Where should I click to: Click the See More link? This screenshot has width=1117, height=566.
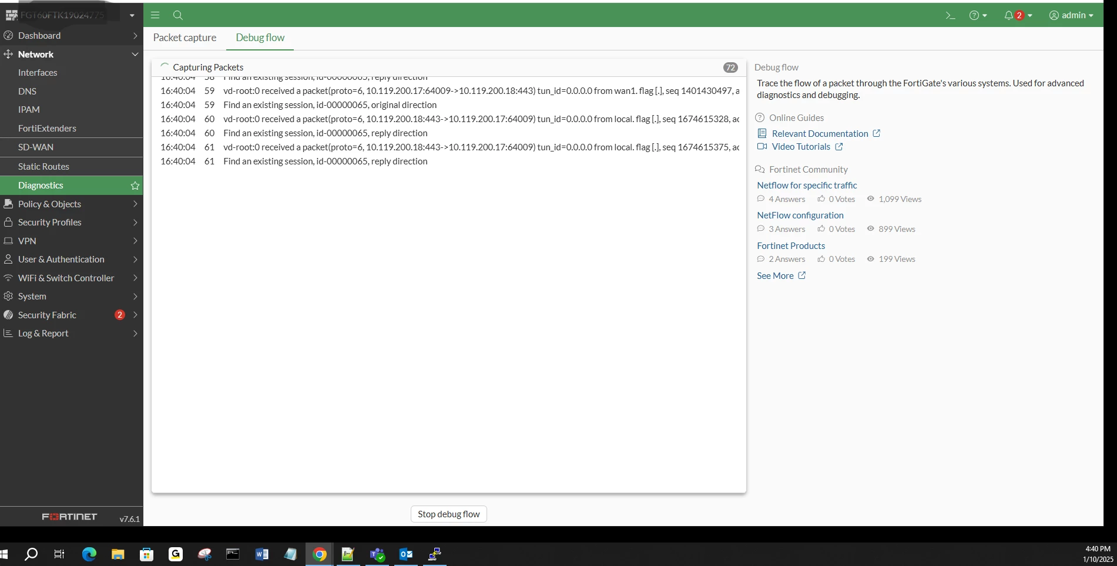point(781,276)
